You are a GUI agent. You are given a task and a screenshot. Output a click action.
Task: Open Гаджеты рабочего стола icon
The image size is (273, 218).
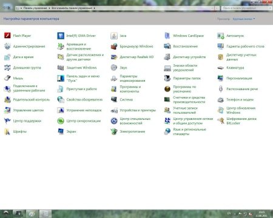click(x=221, y=46)
